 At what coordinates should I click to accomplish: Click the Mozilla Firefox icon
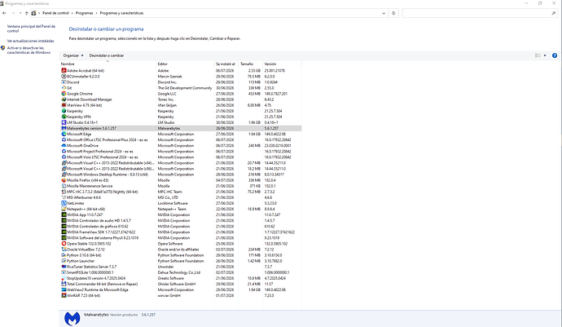pyautogui.click(x=64, y=180)
